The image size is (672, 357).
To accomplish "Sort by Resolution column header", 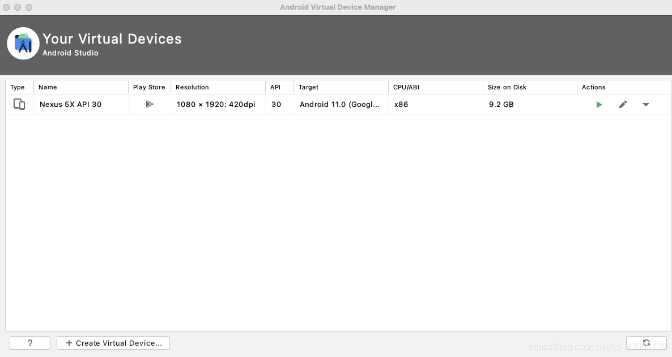I will click(x=218, y=87).
